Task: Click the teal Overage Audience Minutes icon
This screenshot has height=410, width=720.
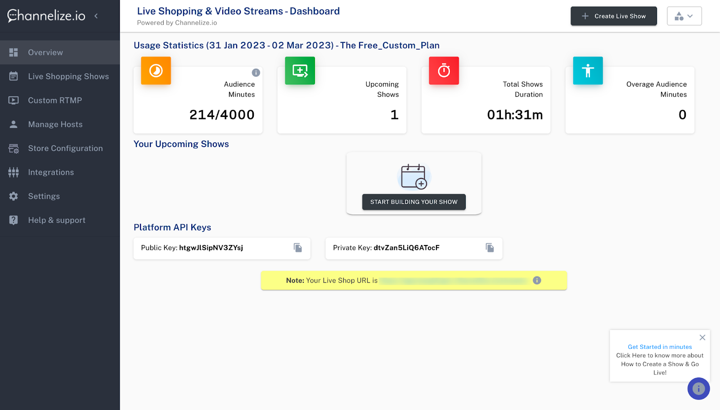Action: coord(588,71)
